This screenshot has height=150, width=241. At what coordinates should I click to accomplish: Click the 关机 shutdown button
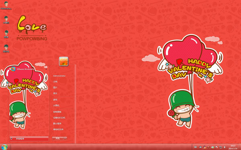pyautogui.click(x=57, y=138)
